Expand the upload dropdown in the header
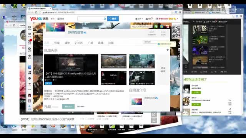This screenshot has width=246, height=138. coord(139,19)
